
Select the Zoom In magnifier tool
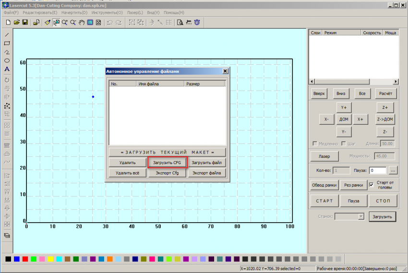tap(65, 22)
